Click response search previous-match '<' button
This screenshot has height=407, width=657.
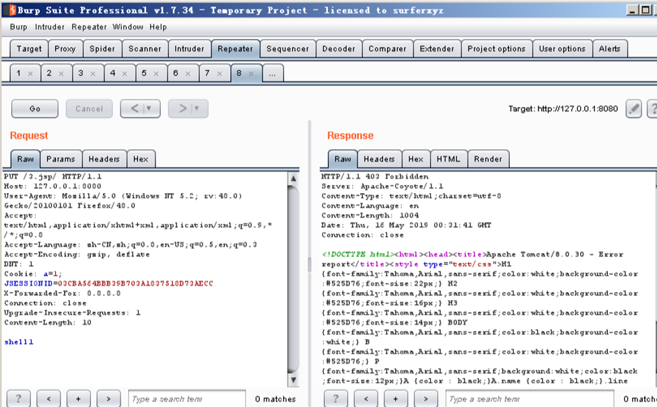tap(366, 399)
